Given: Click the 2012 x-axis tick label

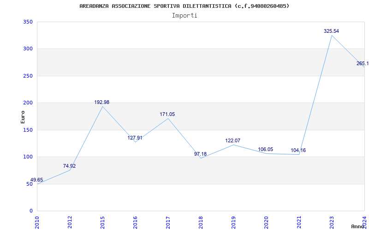Looking at the screenshot, I should (x=70, y=222).
